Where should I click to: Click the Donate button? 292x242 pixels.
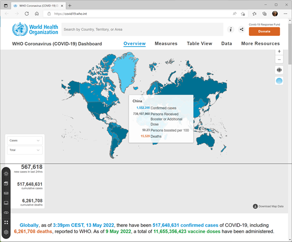(x=264, y=32)
